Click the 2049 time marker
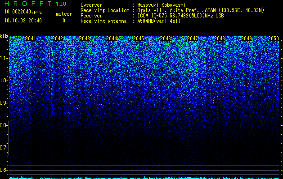Viewport: 283px width, 179px height. 247,38
